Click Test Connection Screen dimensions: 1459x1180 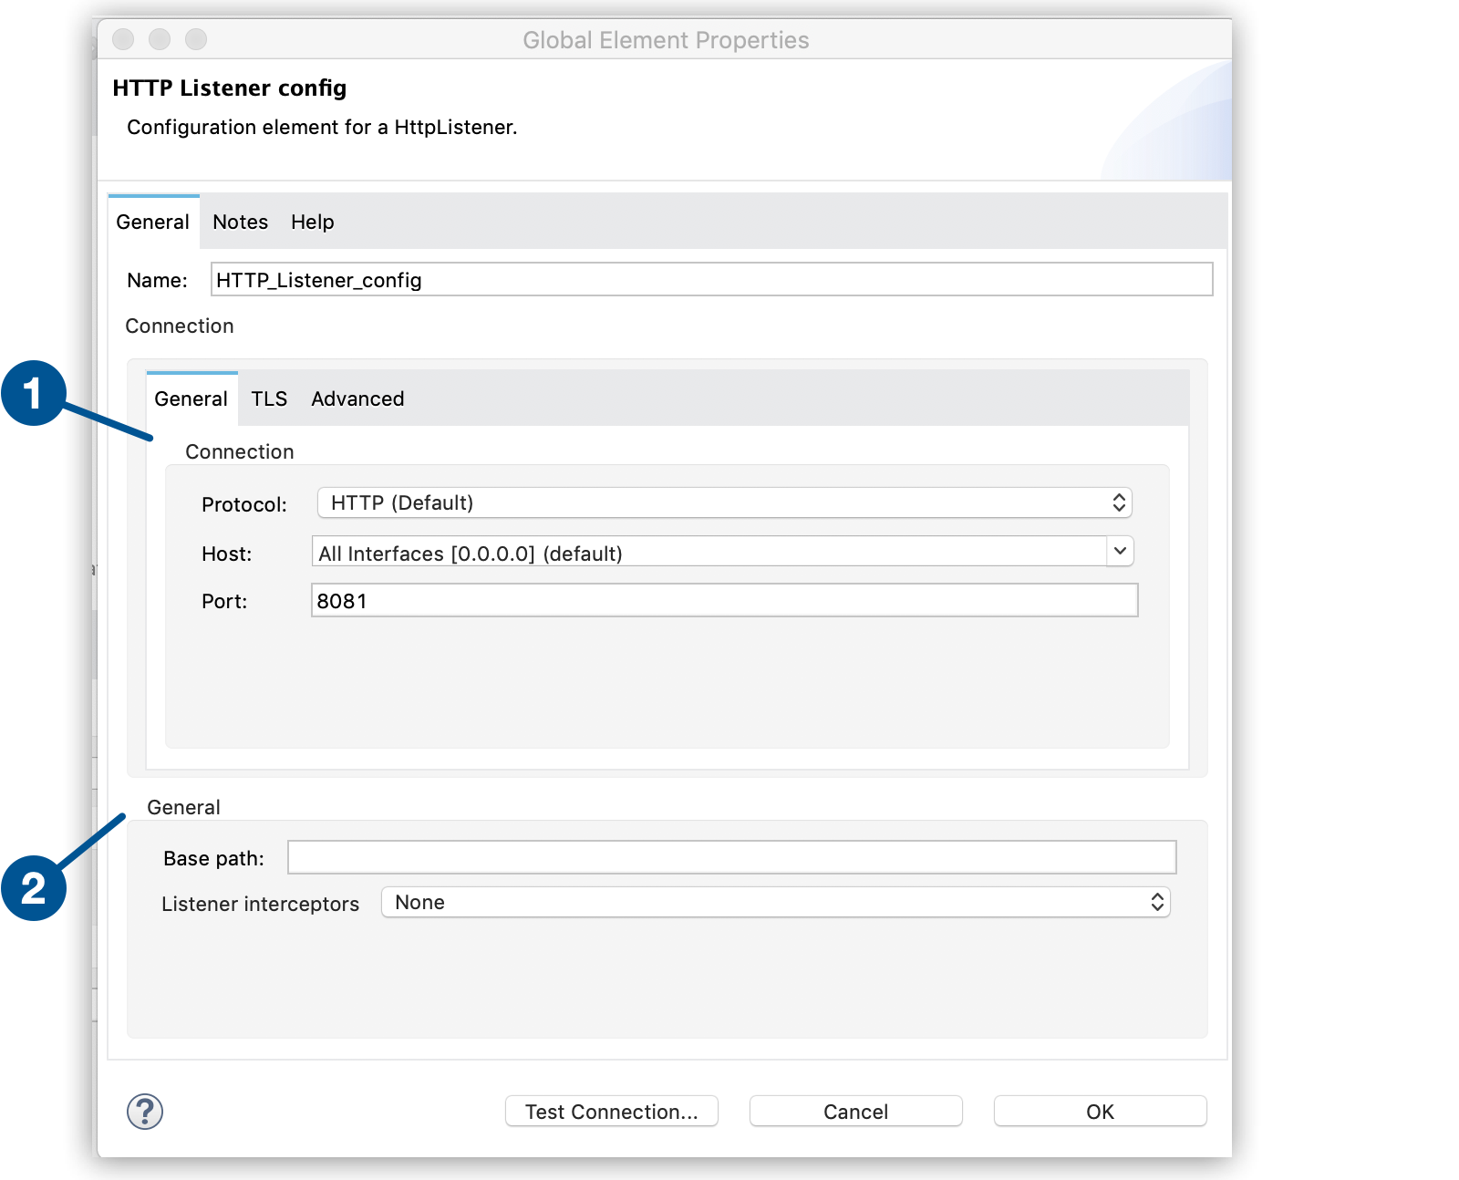coord(611,1111)
